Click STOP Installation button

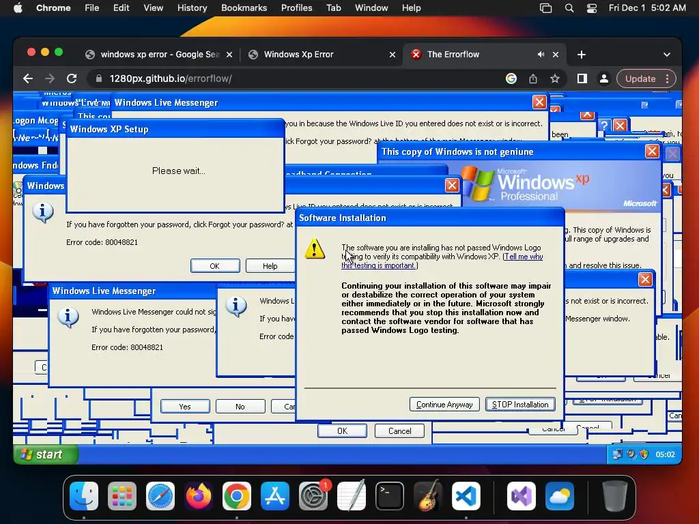pyautogui.click(x=520, y=405)
